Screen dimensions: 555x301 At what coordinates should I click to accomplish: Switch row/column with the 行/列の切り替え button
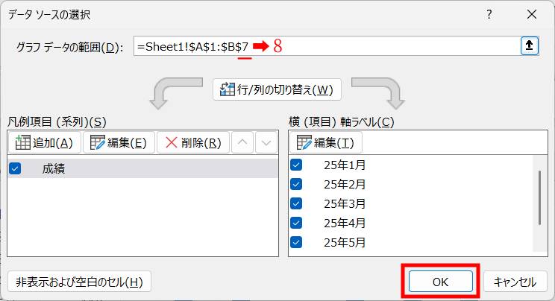click(277, 89)
